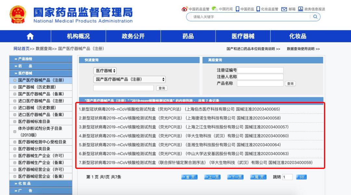Image resolution: width=351 pixels, height=195 pixels.
Task: Open result 7 联合探针锚定聚合测序法
Action: [x=196, y=162]
